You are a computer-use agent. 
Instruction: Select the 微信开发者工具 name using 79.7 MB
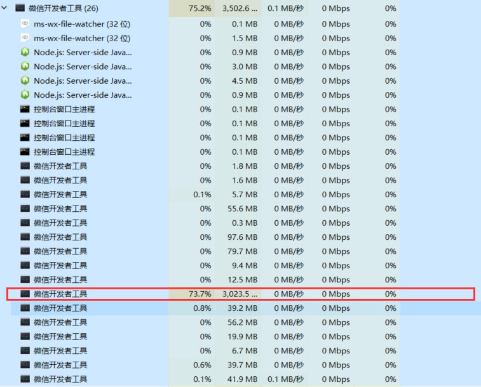coord(60,251)
